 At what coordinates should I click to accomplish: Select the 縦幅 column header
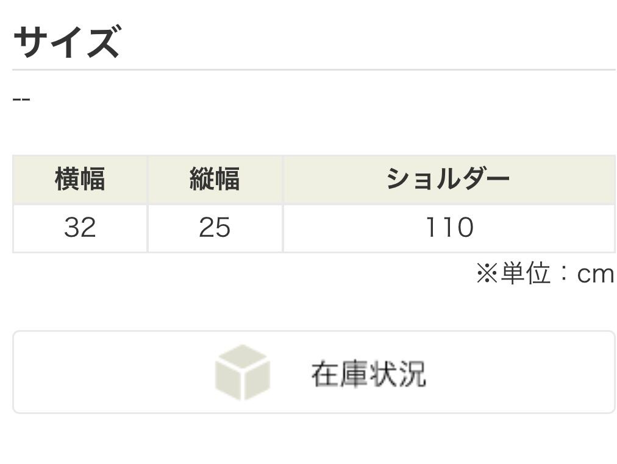[215, 180]
